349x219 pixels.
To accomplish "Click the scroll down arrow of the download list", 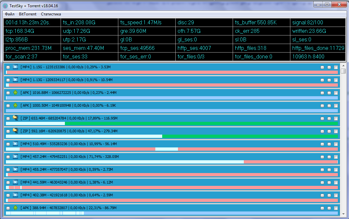I will [x=343, y=214].
